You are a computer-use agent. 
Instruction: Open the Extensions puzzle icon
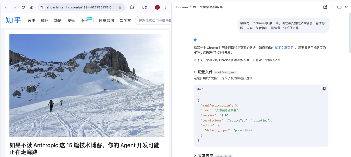coord(132,7)
